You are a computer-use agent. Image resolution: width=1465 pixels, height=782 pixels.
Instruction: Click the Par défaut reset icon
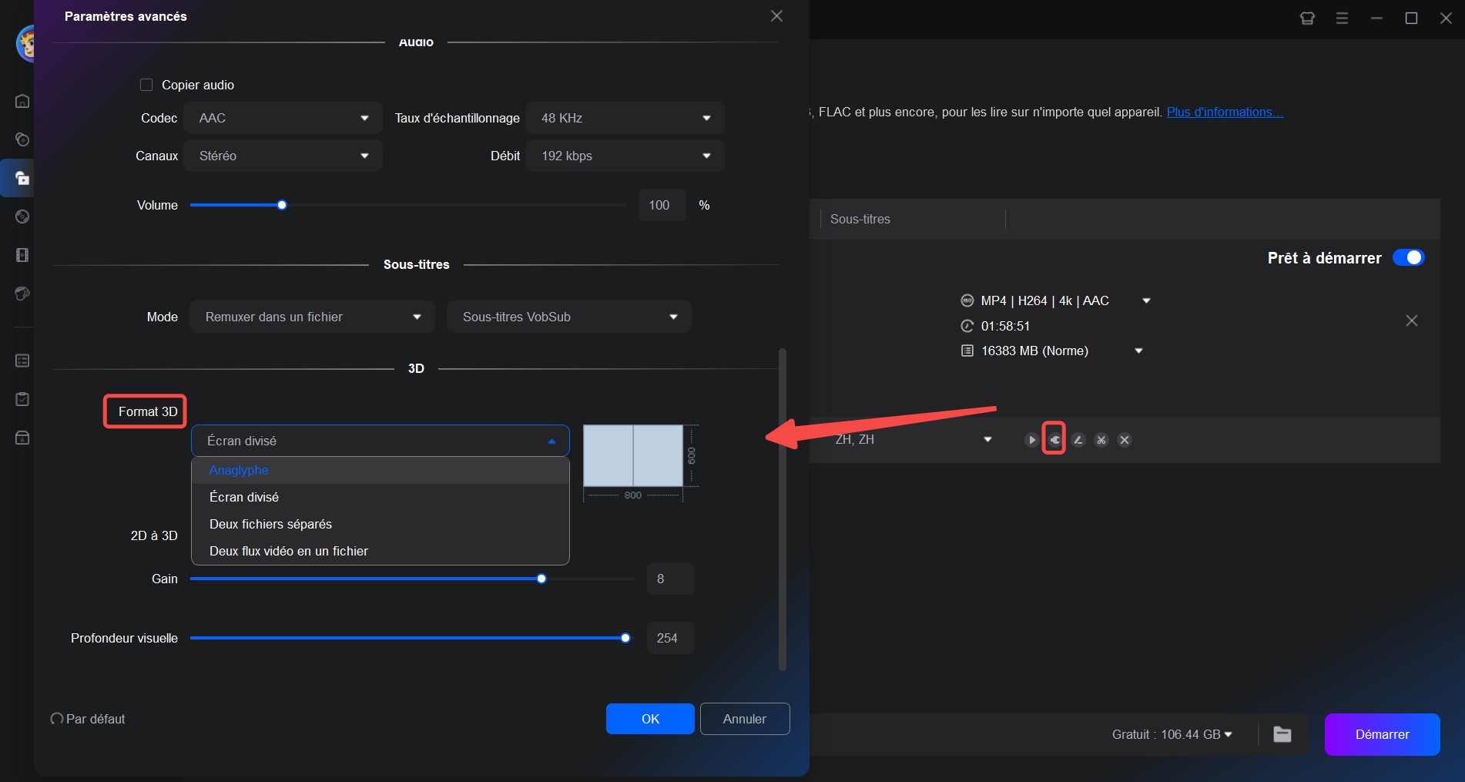tap(57, 719)
